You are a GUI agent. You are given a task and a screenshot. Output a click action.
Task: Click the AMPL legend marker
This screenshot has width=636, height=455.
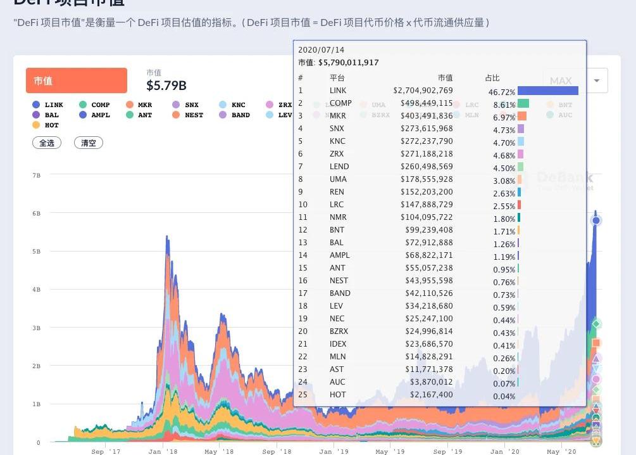[x=84, y=115]
